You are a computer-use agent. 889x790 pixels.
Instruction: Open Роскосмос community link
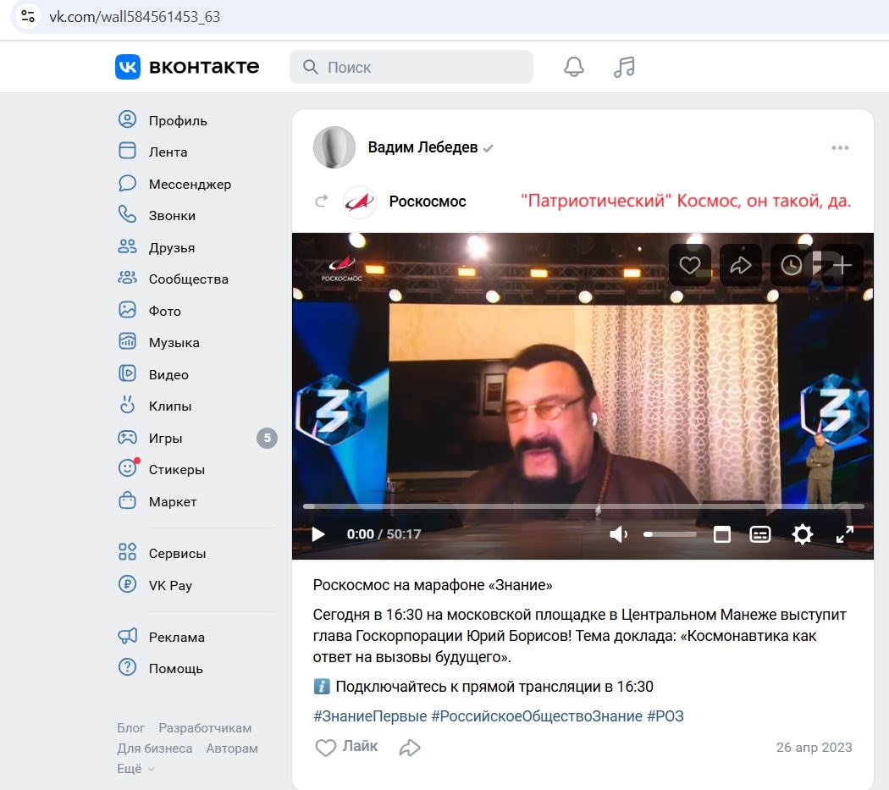point(428,202)
